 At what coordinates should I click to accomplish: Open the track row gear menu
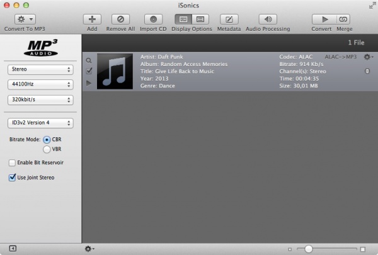pyautogui.click(x=369, y=57)
